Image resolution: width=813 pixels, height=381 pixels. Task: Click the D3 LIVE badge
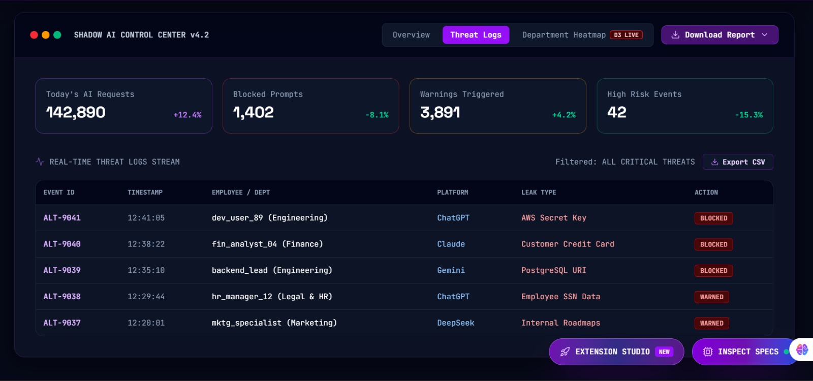627,35
